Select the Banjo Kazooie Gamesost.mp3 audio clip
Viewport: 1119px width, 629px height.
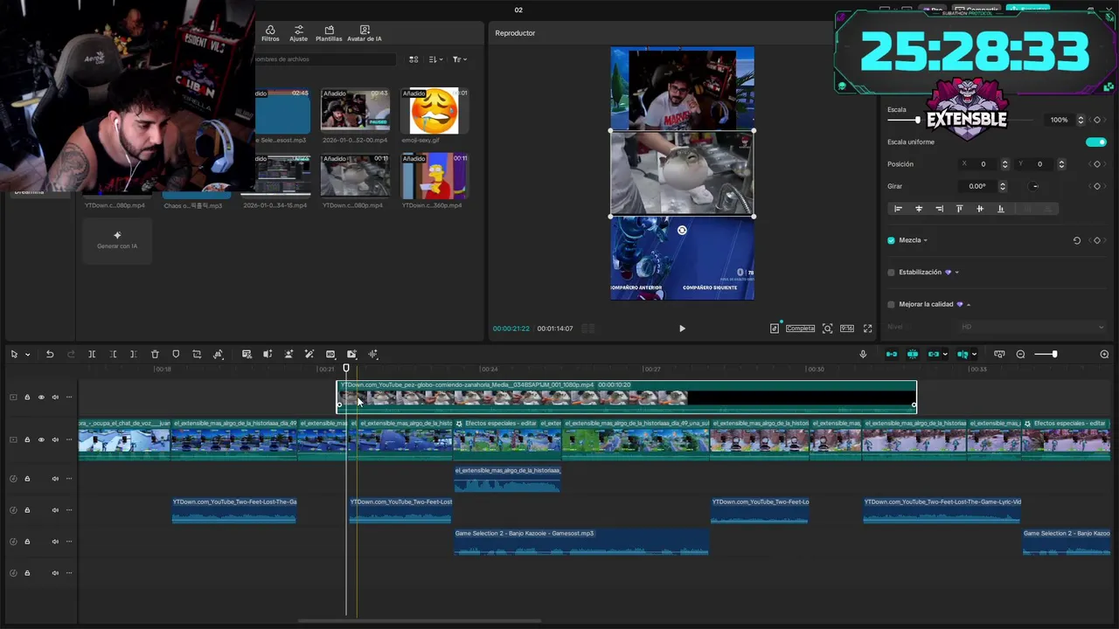coord(581,542)
